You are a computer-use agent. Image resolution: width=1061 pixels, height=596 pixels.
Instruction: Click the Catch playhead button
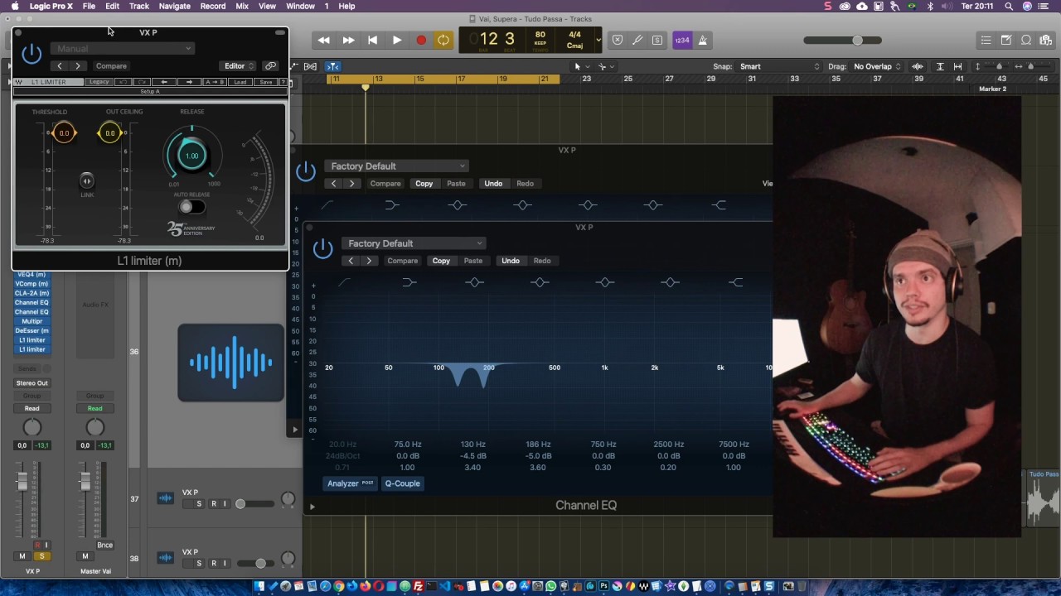[332, 66]
